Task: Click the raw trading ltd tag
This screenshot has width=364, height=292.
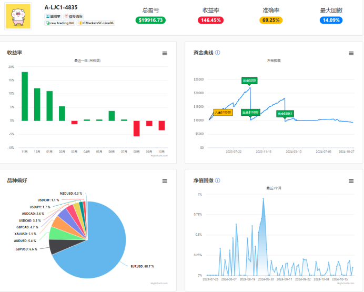Action: click(59, 23)
